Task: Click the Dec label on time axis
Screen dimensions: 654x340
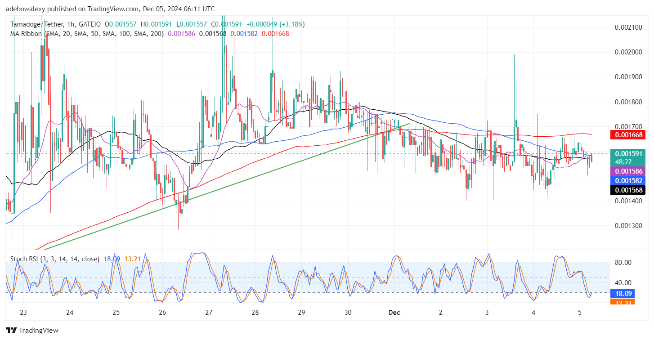Action: point(394,312)
